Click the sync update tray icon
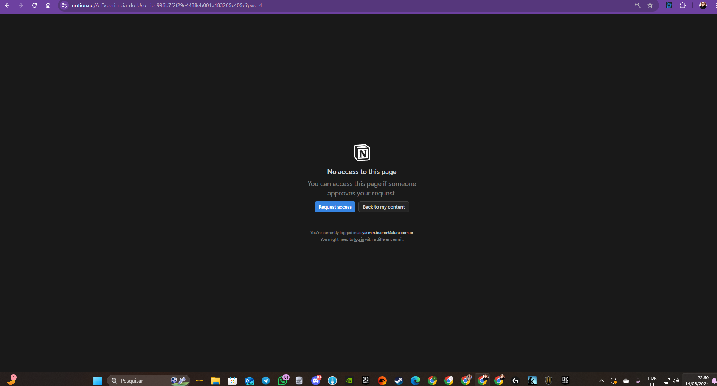The image size is (717, 386). [x=614, y=381]
